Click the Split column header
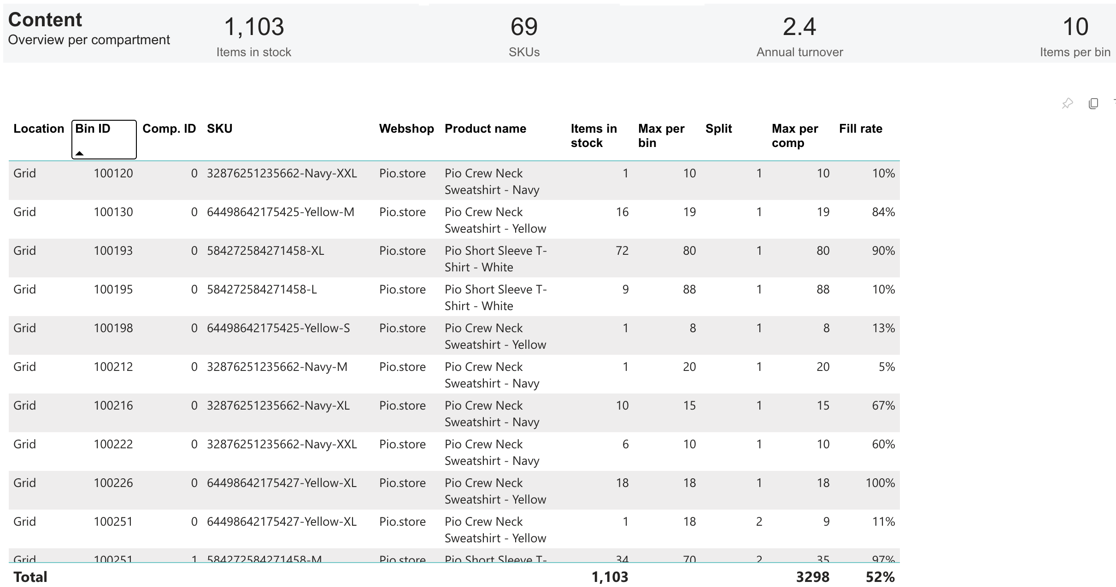Screen dimensions: 1116x587 pos(718,129)
